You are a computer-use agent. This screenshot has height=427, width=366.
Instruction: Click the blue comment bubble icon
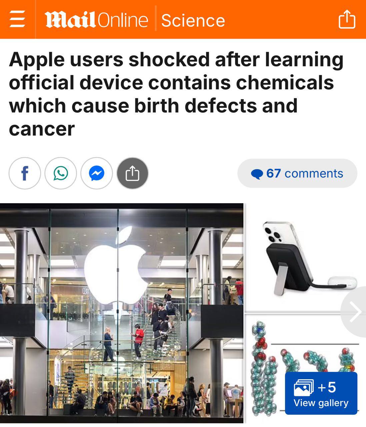pos(257,174)
